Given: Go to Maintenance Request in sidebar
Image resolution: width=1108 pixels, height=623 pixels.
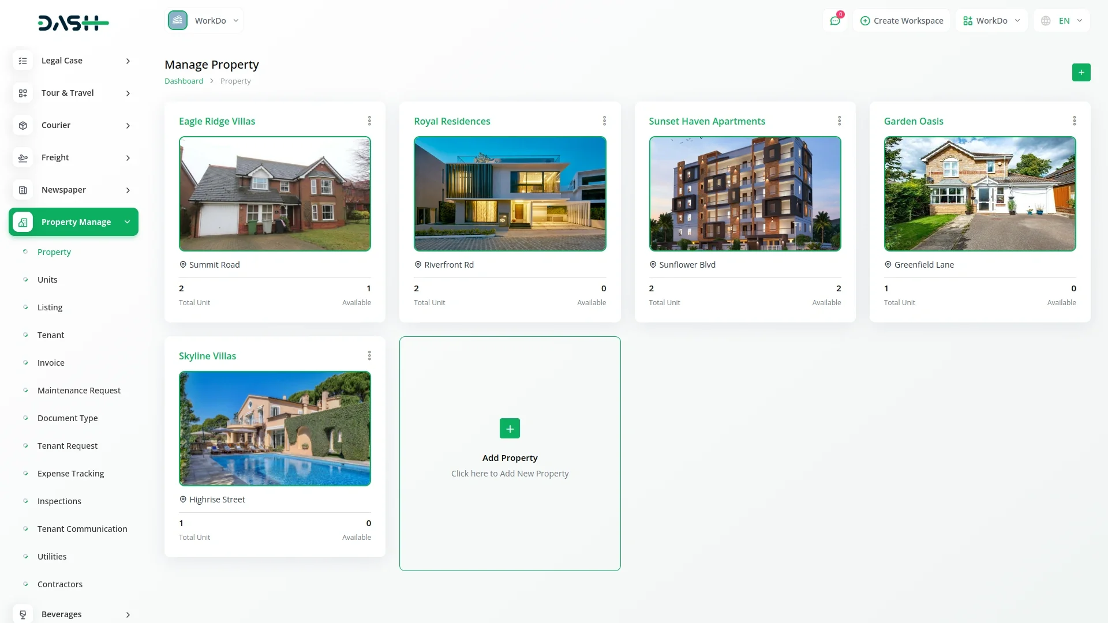Looking at the screenshot, I should point(79,391).
